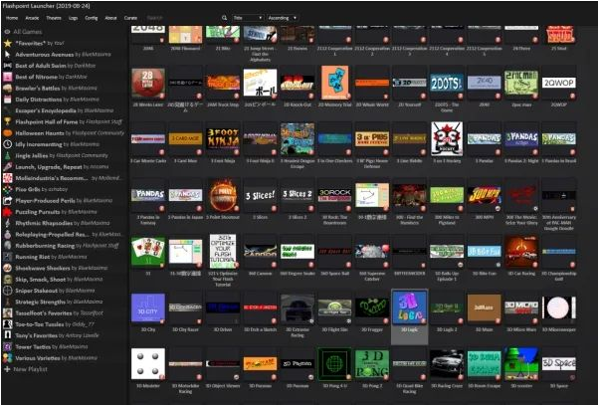The image size is (598, 406).
Task: Click the Launch, Upgrade, Repeat rocket icon
Action: [8, 167]
